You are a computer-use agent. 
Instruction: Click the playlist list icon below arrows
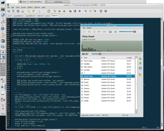click(x=140, y=68)
